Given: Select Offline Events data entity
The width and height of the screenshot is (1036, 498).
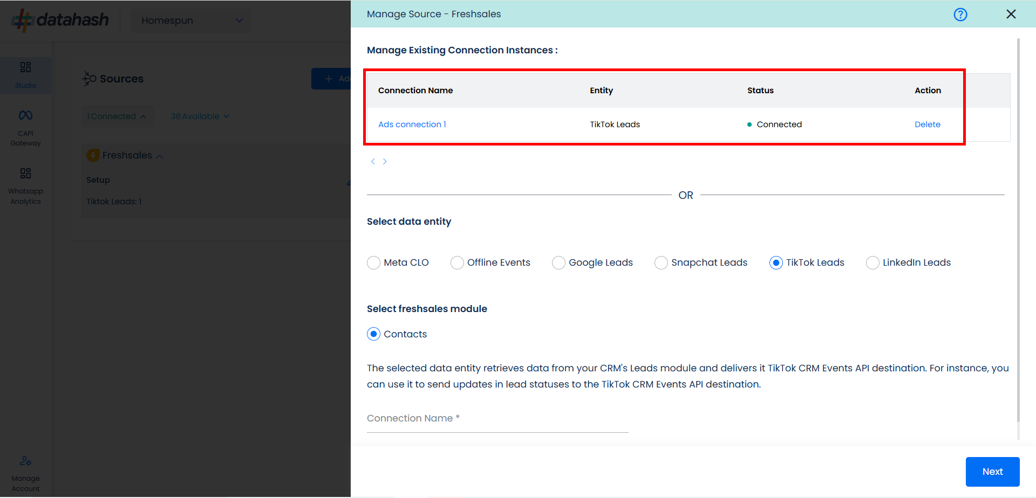Looking at the screenshot, I should pyautogui.click(x=457, y=262).
